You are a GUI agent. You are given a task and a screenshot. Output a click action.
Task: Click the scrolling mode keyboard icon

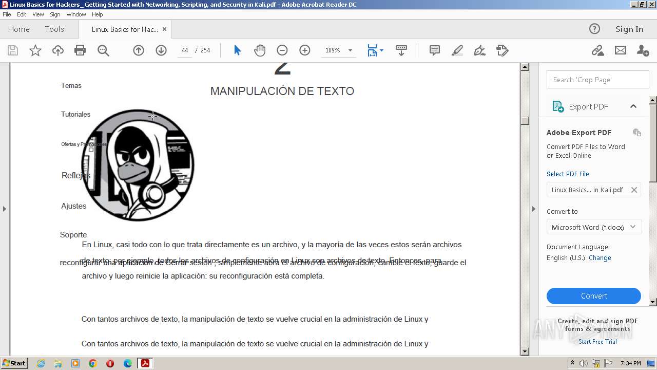tap(401, 50)
